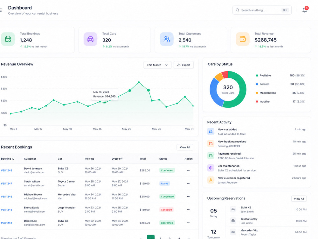This screenshot has height=239, width=318.
Task: Click car icon for Robert Taylor reservation
Action: pos(233,232)
